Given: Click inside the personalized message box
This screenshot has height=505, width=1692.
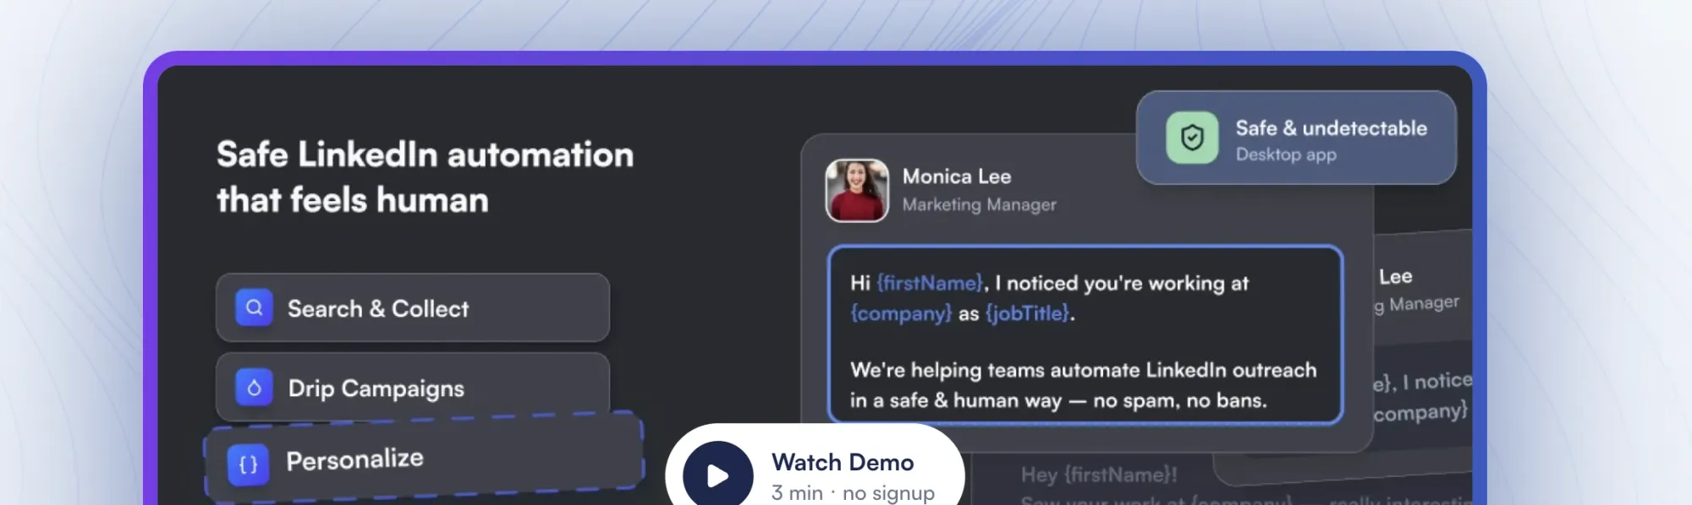Looking at the screenshot, I should click(x=1085, y=335).
